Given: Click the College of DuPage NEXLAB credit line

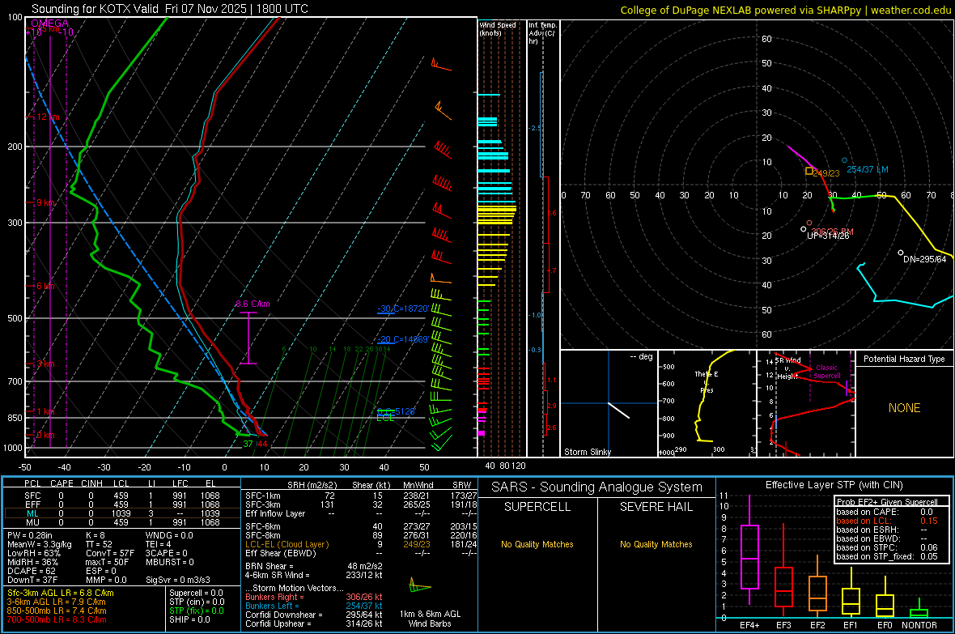Looking at the screenshot, I should tap(785, 10).
